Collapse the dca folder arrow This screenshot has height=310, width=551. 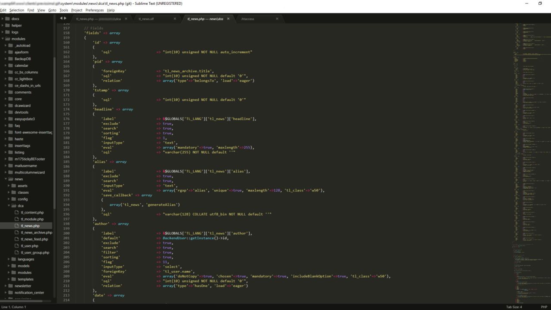9,206
